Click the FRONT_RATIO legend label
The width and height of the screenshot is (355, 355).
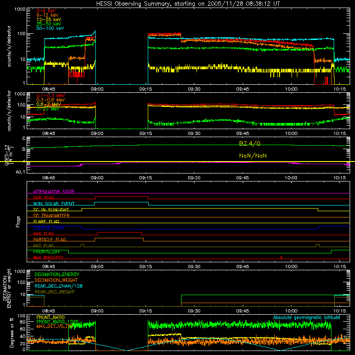point(51,317)
